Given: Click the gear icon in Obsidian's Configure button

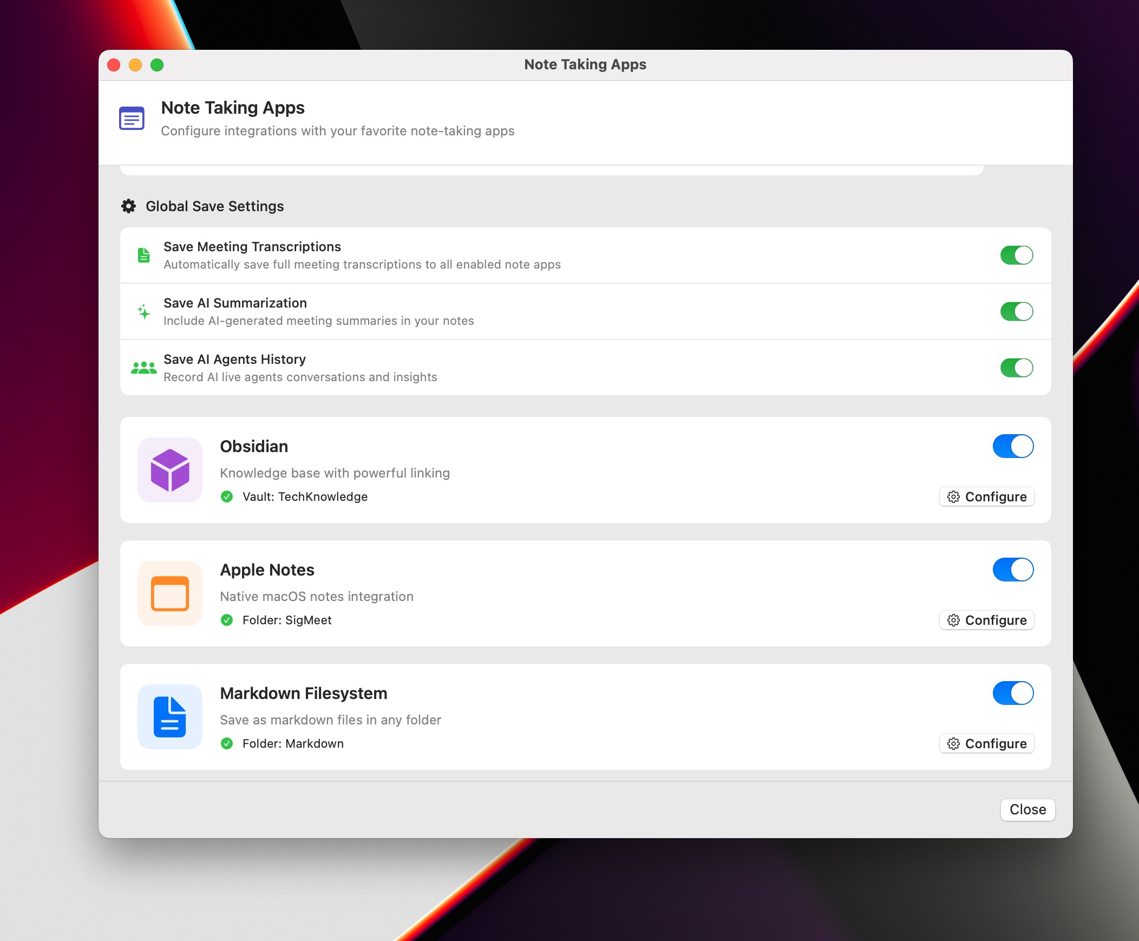Looking at the screenshot, I should 953,496.
